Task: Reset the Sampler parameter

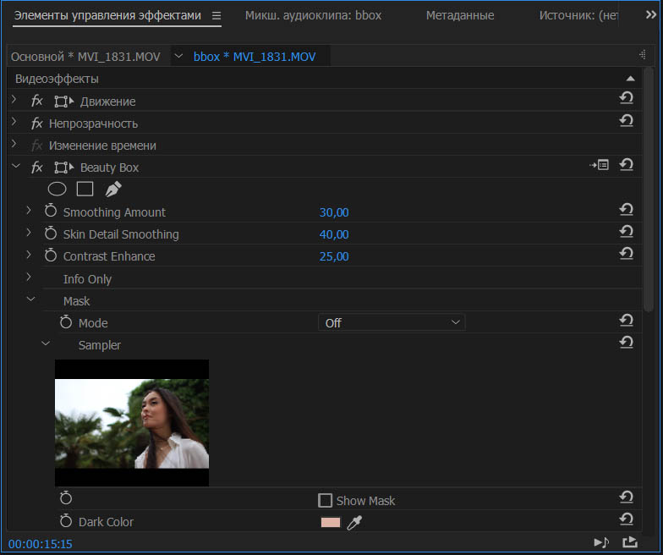Action: (626, 342)
